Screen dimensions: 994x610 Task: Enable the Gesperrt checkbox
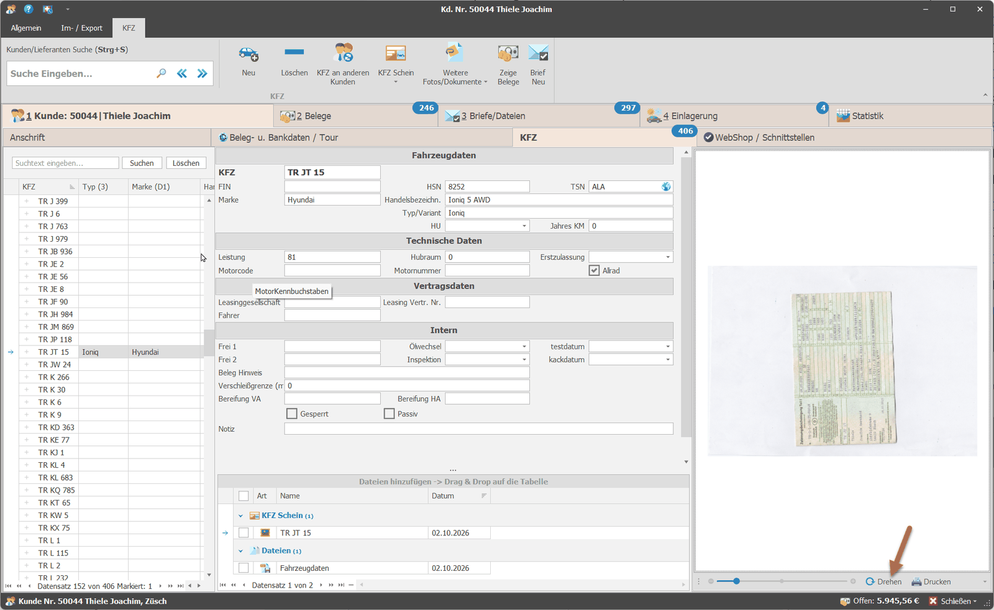click(x=292, y=414)
